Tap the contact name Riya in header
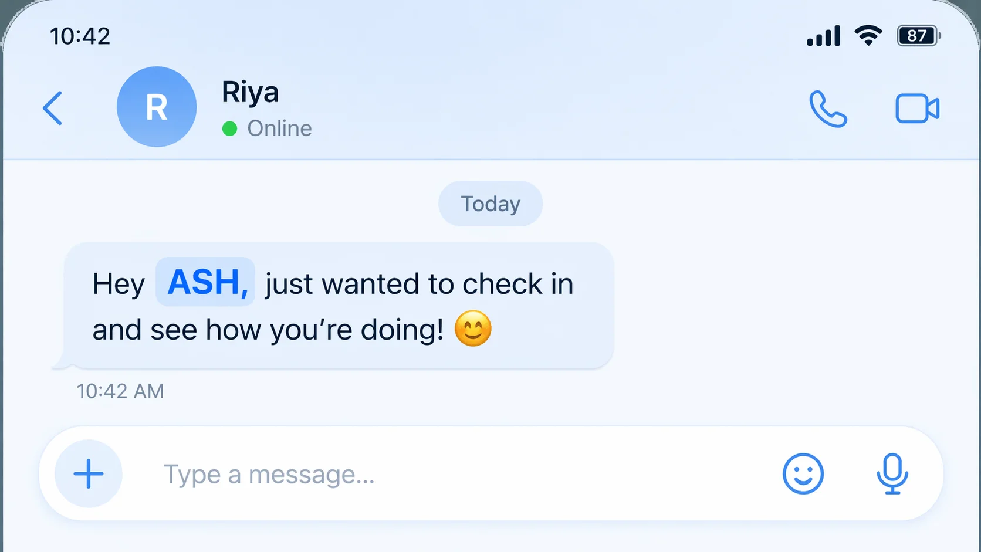The image size is (981, 552). [x=250, y=92]
